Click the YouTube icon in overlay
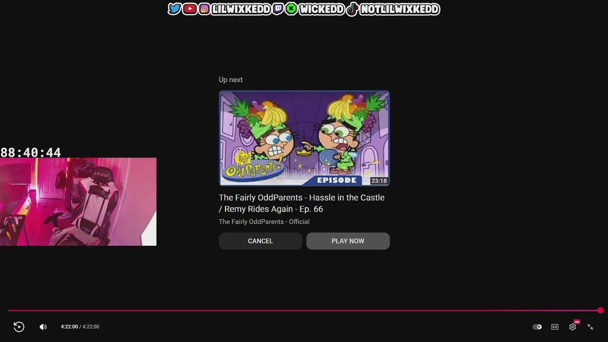The image size is (608, 342). (190, 9)
